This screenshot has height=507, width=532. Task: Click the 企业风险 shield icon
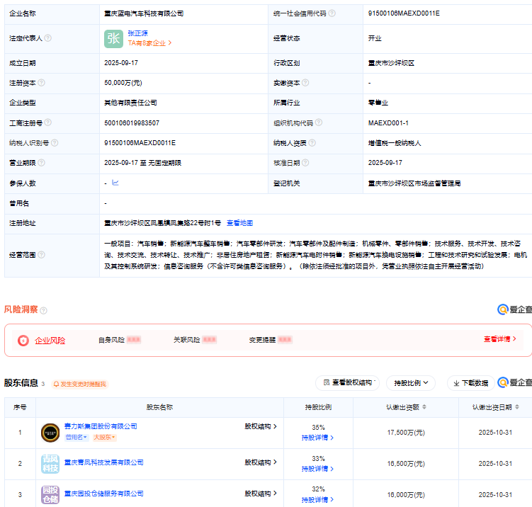(x=23, y=340)
